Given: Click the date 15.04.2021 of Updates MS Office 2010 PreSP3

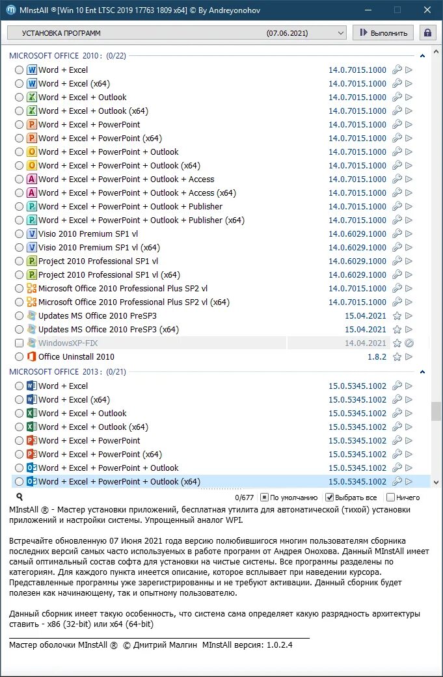Looking at the screenshot, I should tap(366, 315).
